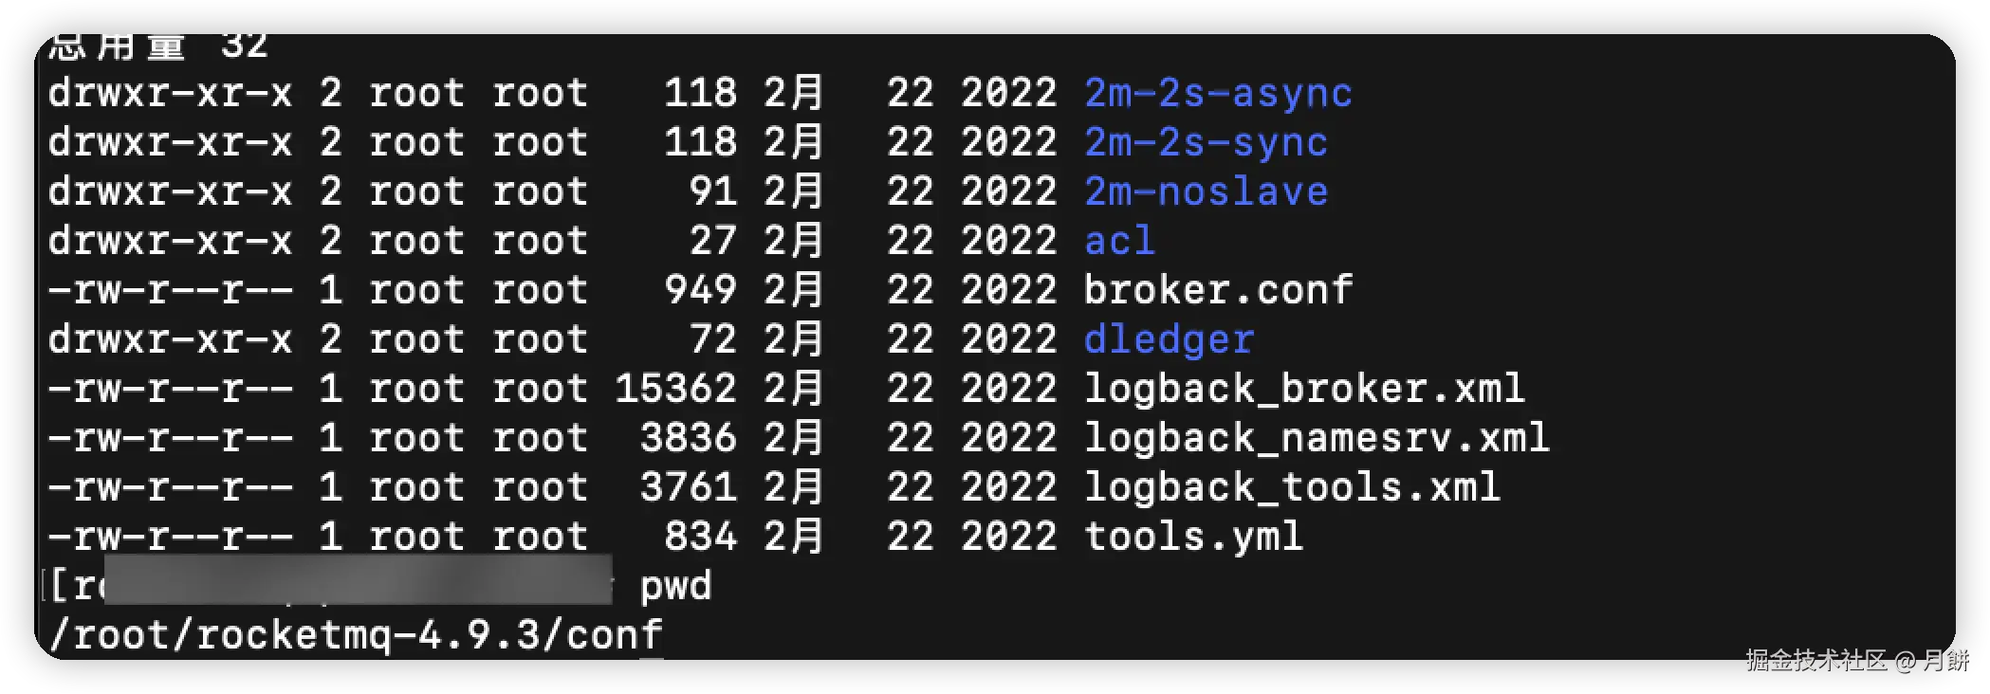Screen dimensions: 1990x694
Task: Click the 2m-2s-async directory name
Action: 1218,93
